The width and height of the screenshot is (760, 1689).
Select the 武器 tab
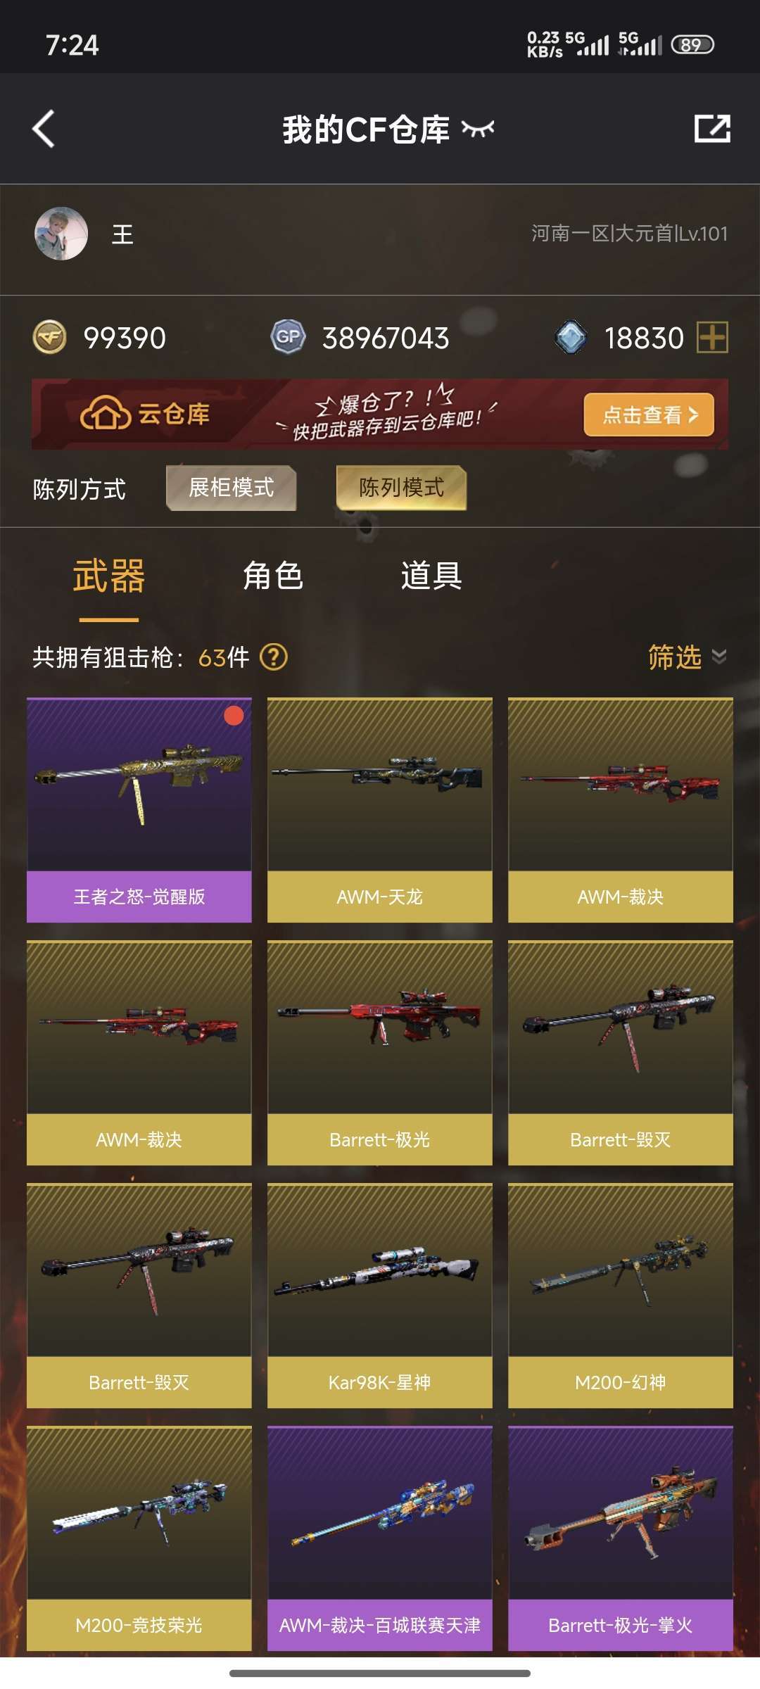click(x=109, y=576)
